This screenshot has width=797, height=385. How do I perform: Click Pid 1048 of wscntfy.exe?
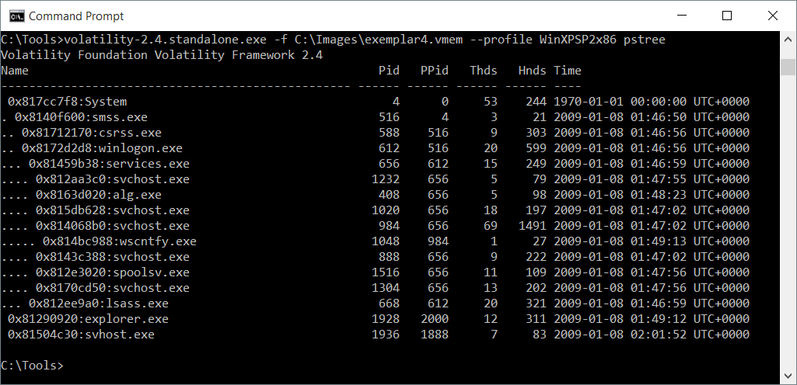coord(386,241)
